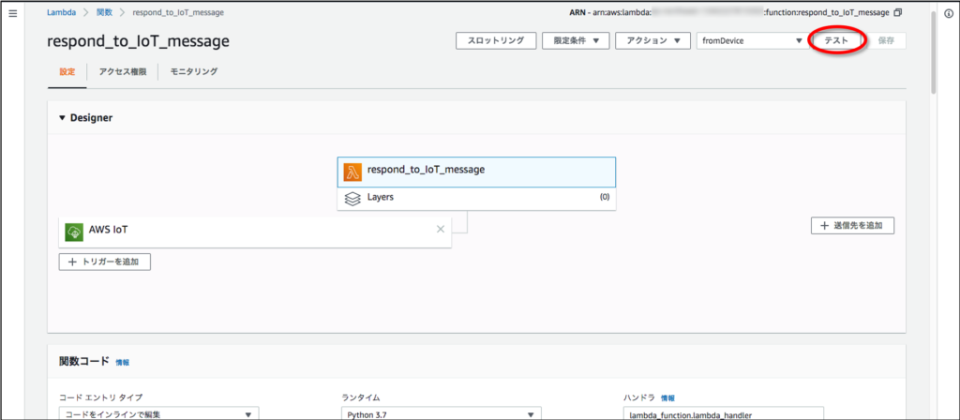Remove the AWS IoT trigger
This screenshot has width=960, height=420.
pos(441,230)
